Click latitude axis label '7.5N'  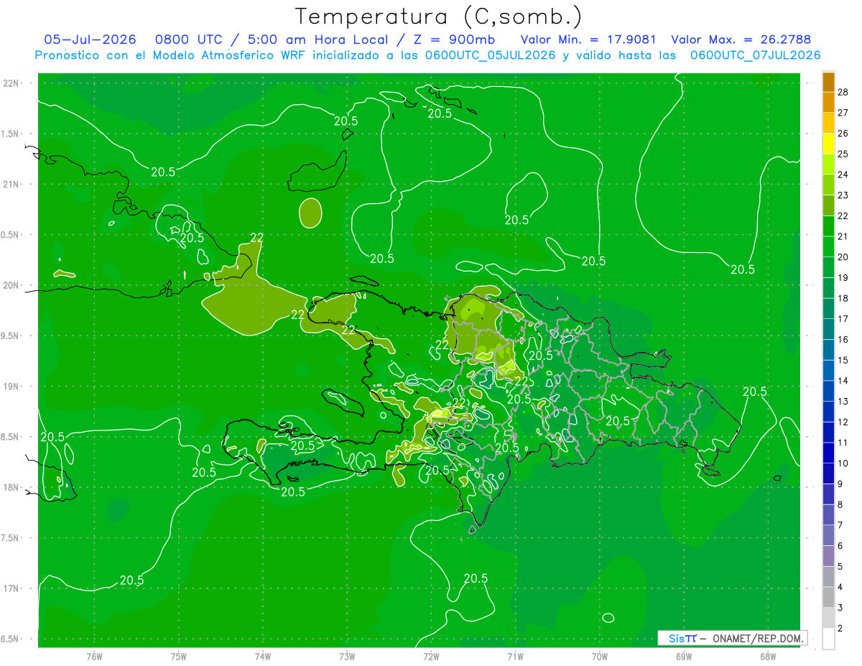11,539
